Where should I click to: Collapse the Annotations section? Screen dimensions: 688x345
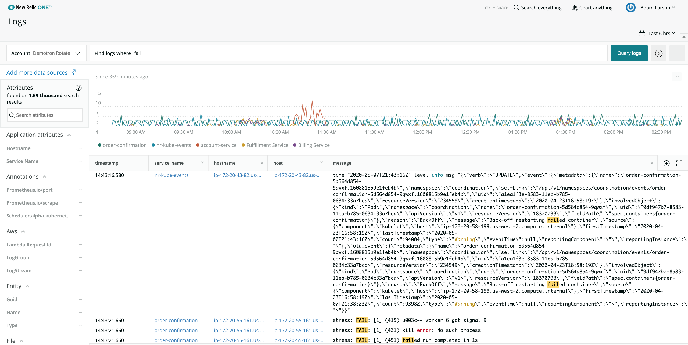(x=45, y=176)
